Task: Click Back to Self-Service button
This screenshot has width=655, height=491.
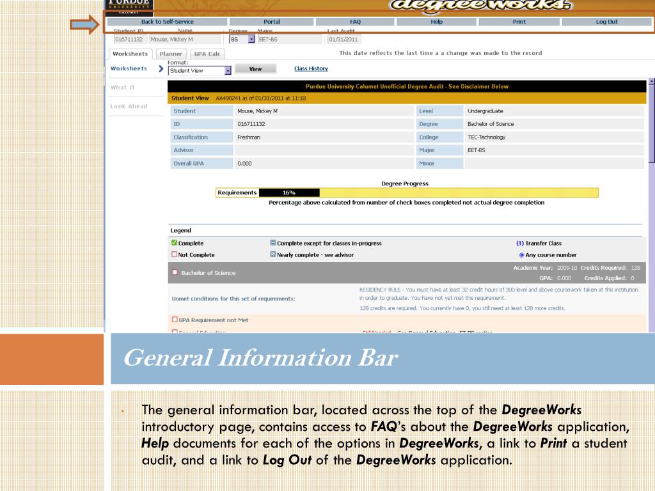Action: coord(167,22)
